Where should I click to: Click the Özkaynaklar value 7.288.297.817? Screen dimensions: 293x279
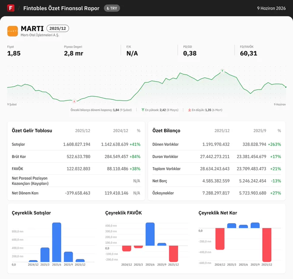tap(216, 193)
